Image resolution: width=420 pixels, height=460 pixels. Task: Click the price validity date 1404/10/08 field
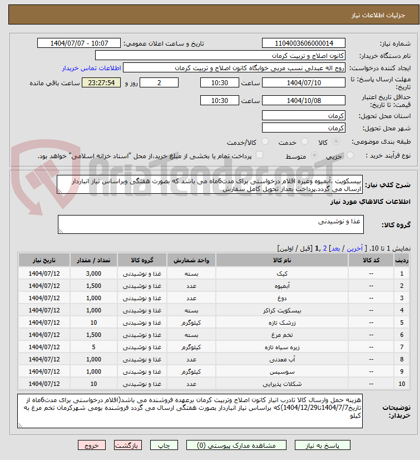point(304,101)
